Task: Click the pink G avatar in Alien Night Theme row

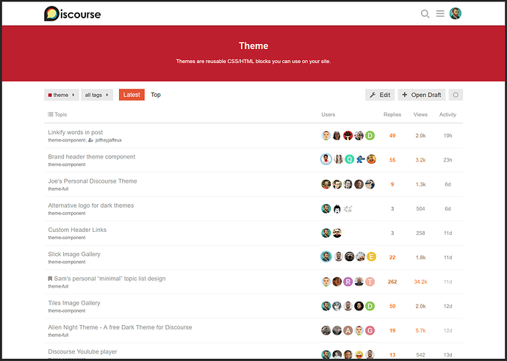Action: (x=370, y=330)
